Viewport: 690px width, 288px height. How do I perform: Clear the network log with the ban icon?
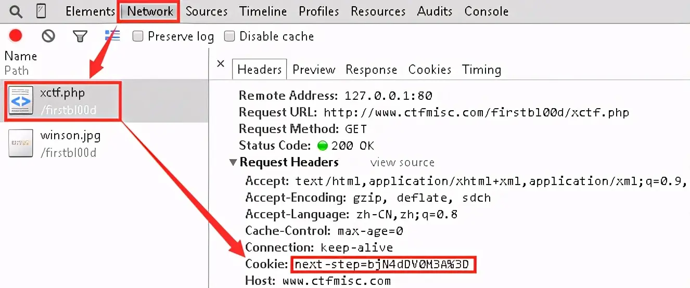[x=48, y=36]
